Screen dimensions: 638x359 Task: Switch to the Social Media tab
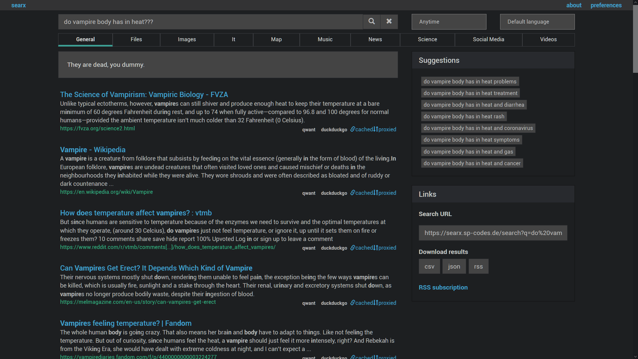click(488, 40)
